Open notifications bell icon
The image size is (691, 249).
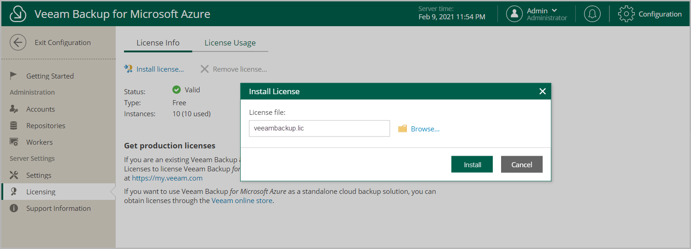point(592,14)
